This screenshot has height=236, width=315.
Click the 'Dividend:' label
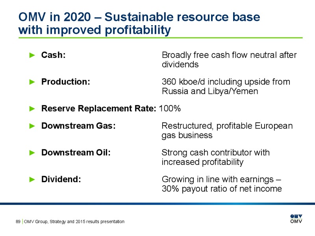61,179
